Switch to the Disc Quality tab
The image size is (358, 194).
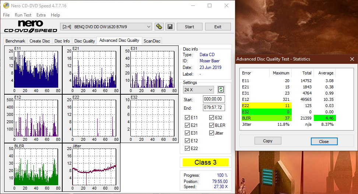tap(84, 41)
